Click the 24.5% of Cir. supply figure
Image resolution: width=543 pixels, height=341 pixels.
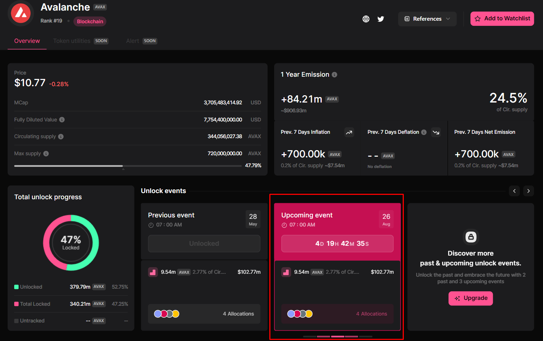point(508,98)
